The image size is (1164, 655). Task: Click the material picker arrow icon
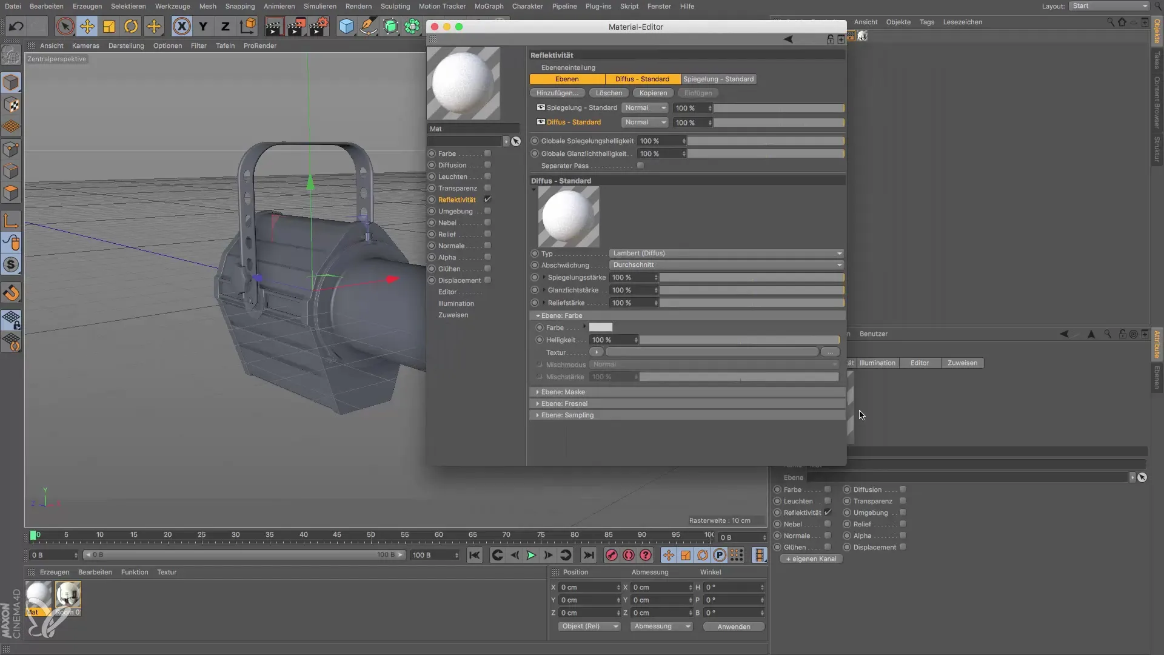(516, 141)
